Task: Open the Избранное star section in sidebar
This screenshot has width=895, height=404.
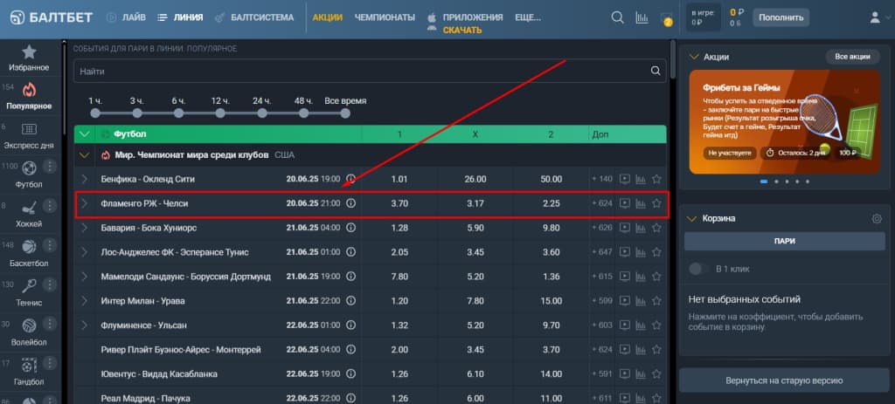Action: 29,58
